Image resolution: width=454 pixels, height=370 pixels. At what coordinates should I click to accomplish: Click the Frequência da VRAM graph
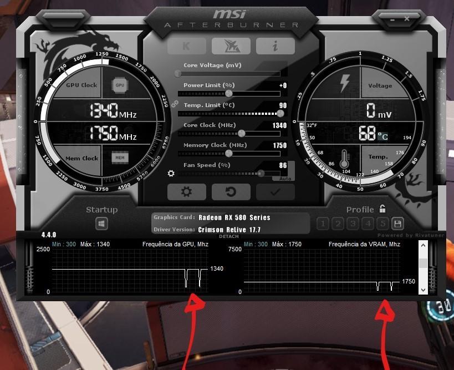point(322,271)
